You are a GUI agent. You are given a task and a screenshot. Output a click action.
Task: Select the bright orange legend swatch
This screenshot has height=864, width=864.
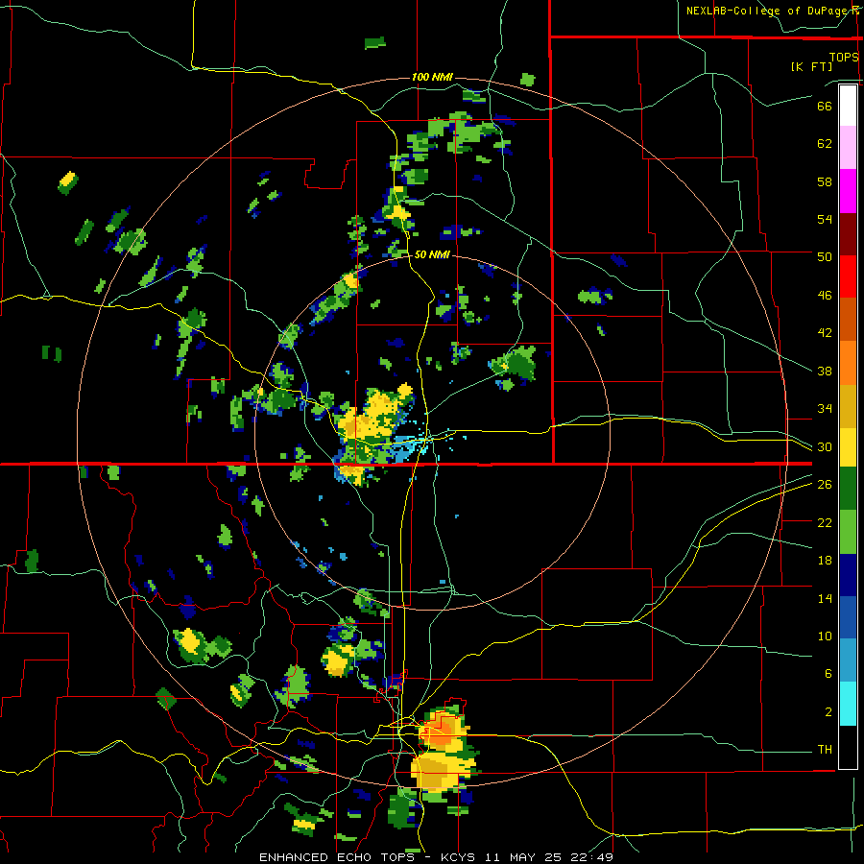[848, 363]
